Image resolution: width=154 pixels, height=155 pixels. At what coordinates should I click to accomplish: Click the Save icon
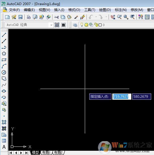[x=20, y=17]
